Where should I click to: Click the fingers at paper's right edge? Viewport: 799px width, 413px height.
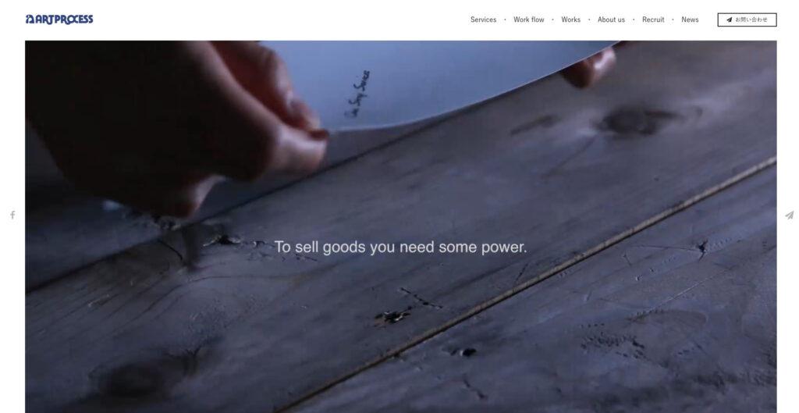pos(588,67)
